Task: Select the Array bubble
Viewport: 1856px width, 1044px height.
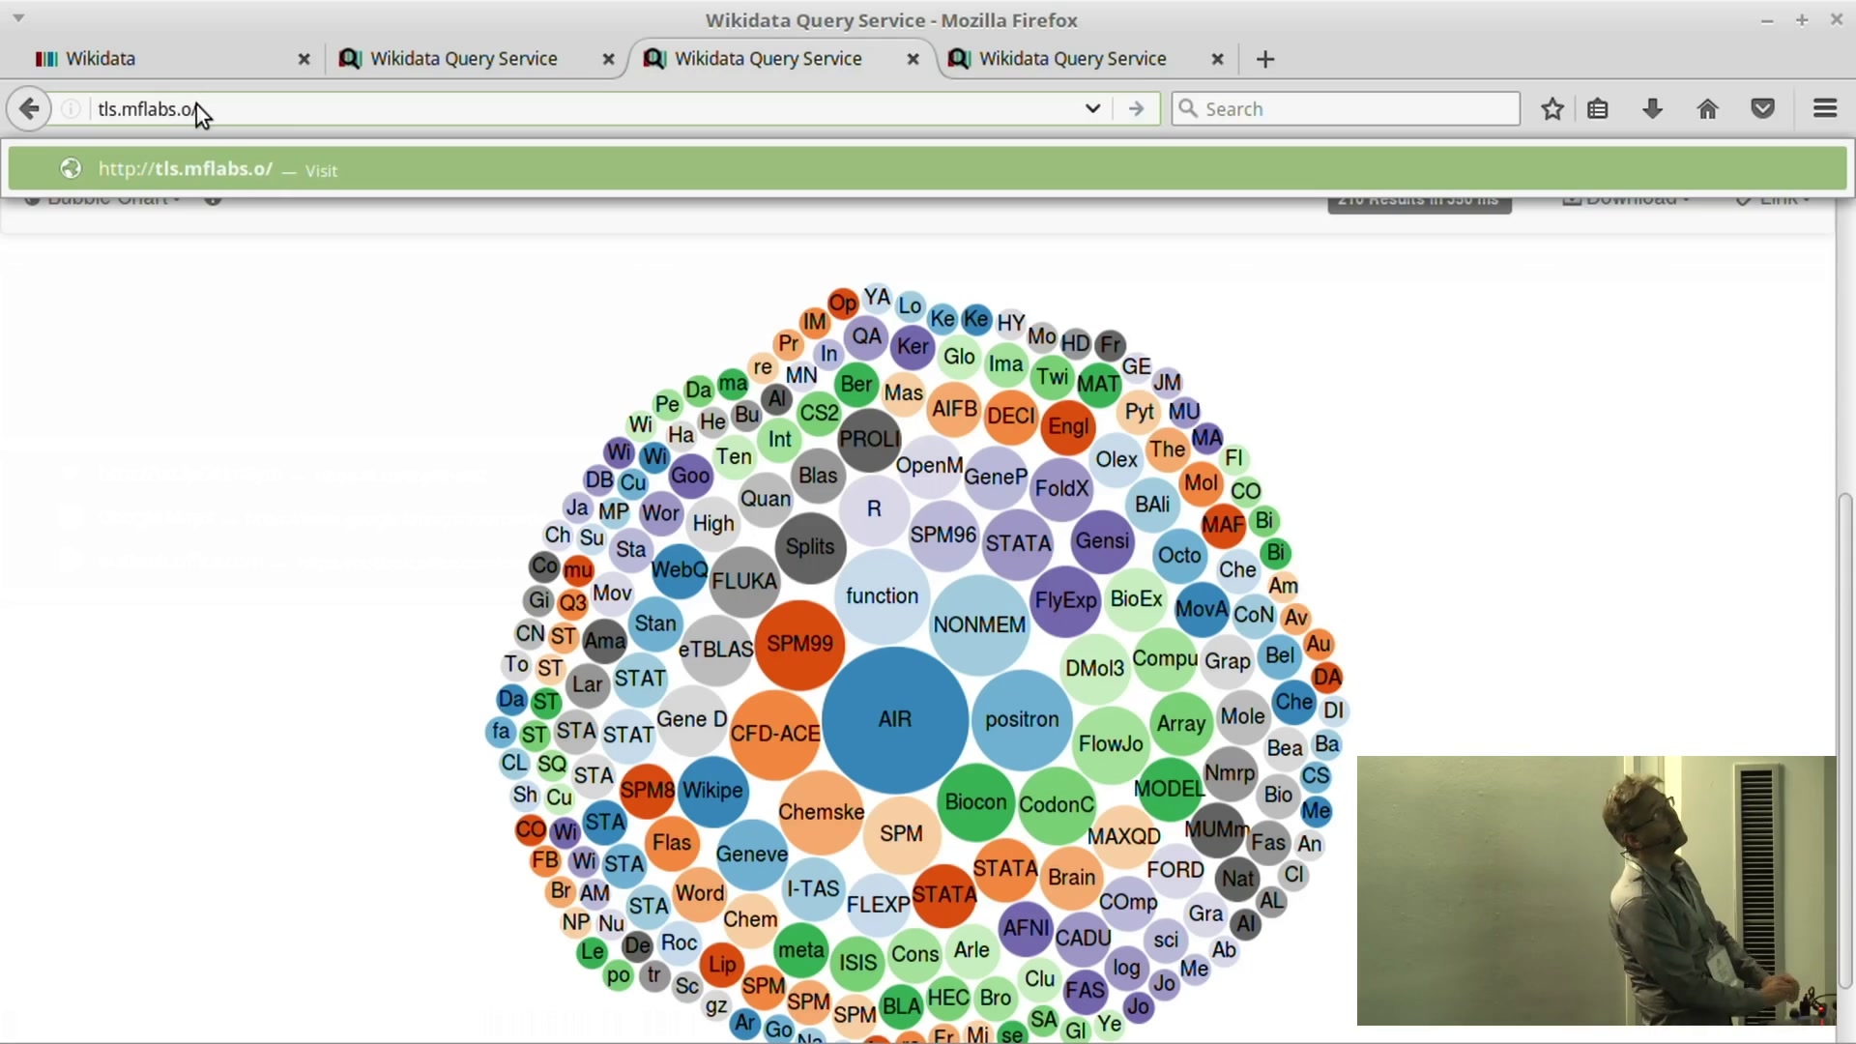Action: tap(1181, 724)
